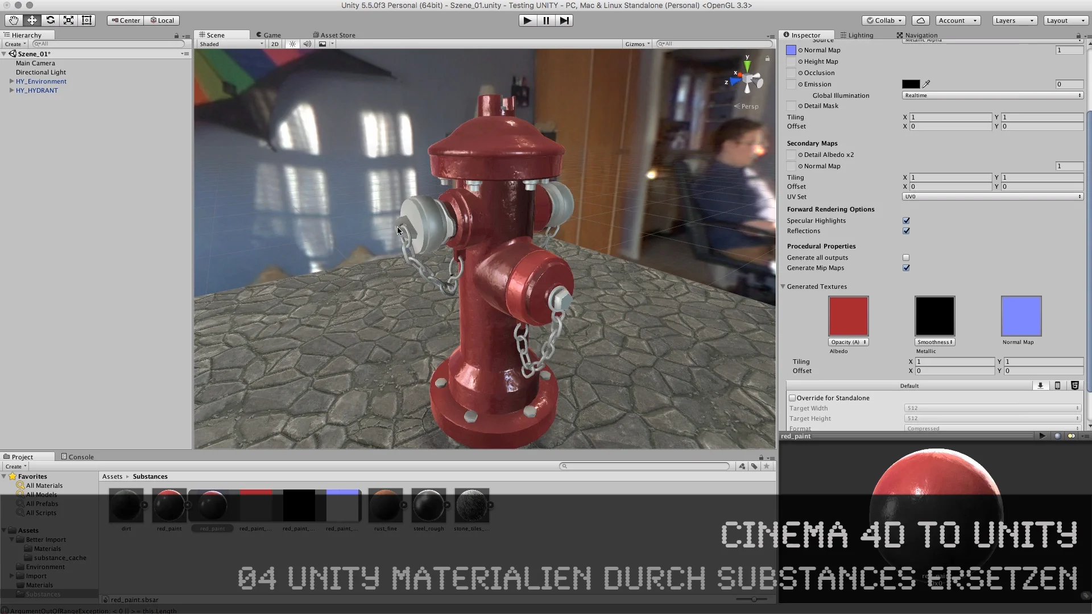Click the Shaded view mode dropdown

229,43
